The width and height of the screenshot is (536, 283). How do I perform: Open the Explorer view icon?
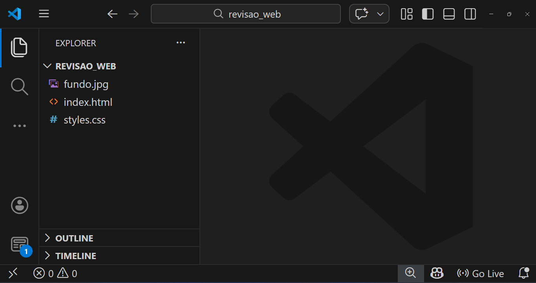pos(19,47)
